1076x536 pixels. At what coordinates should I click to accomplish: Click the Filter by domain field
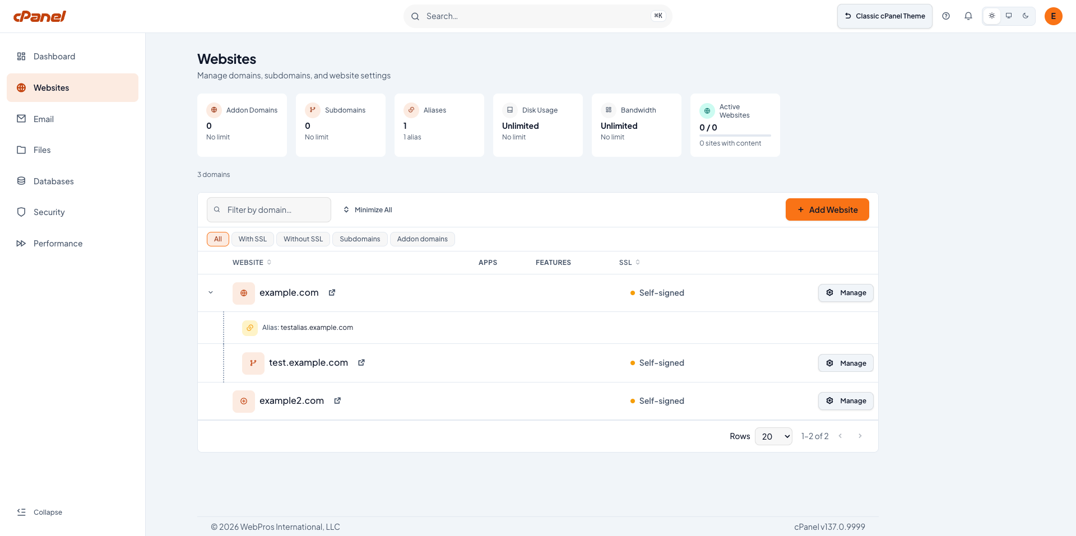[x=269, y=209]
